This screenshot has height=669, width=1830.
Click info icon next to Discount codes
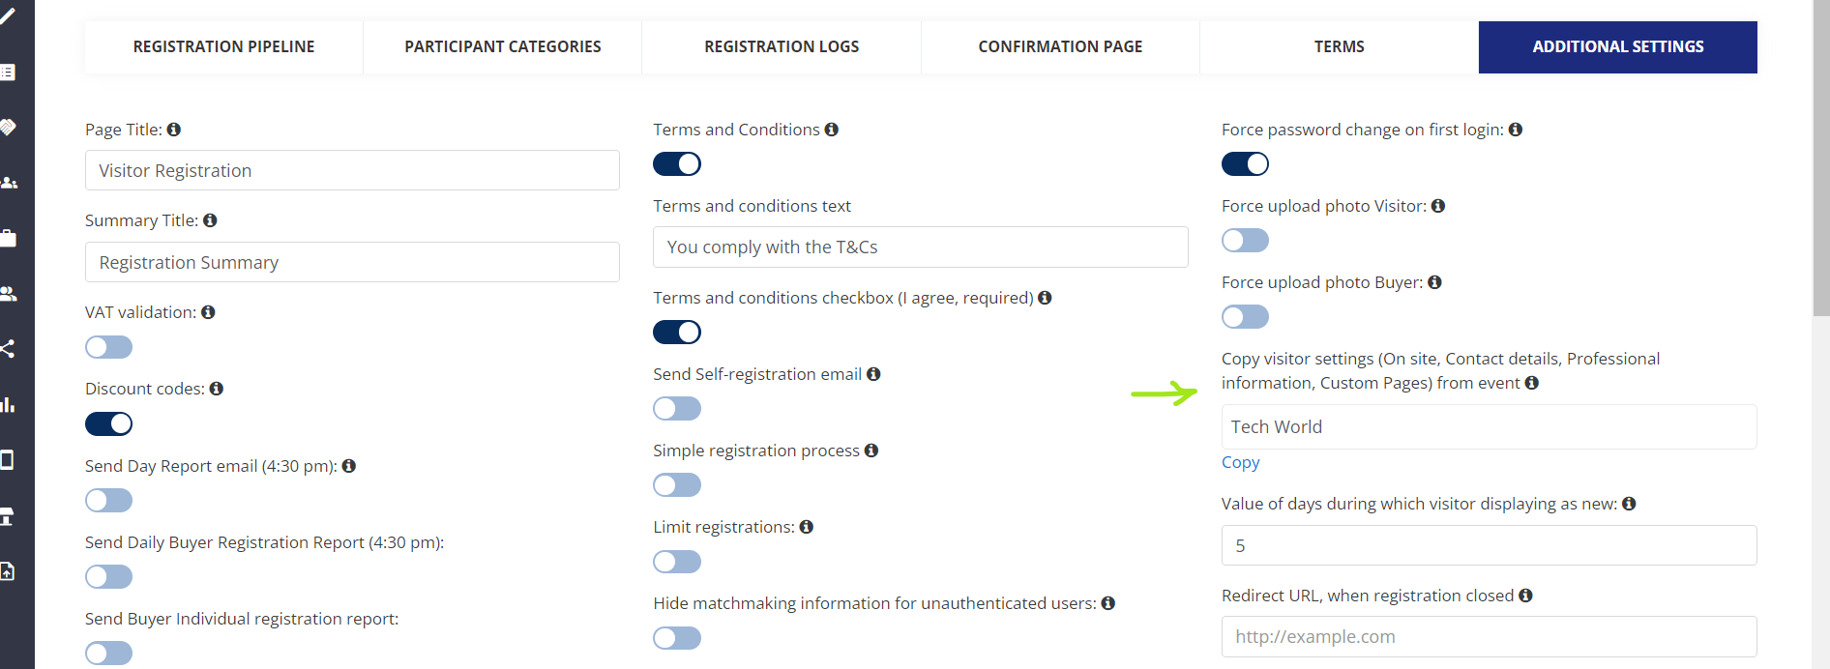(x=217, y=389)
